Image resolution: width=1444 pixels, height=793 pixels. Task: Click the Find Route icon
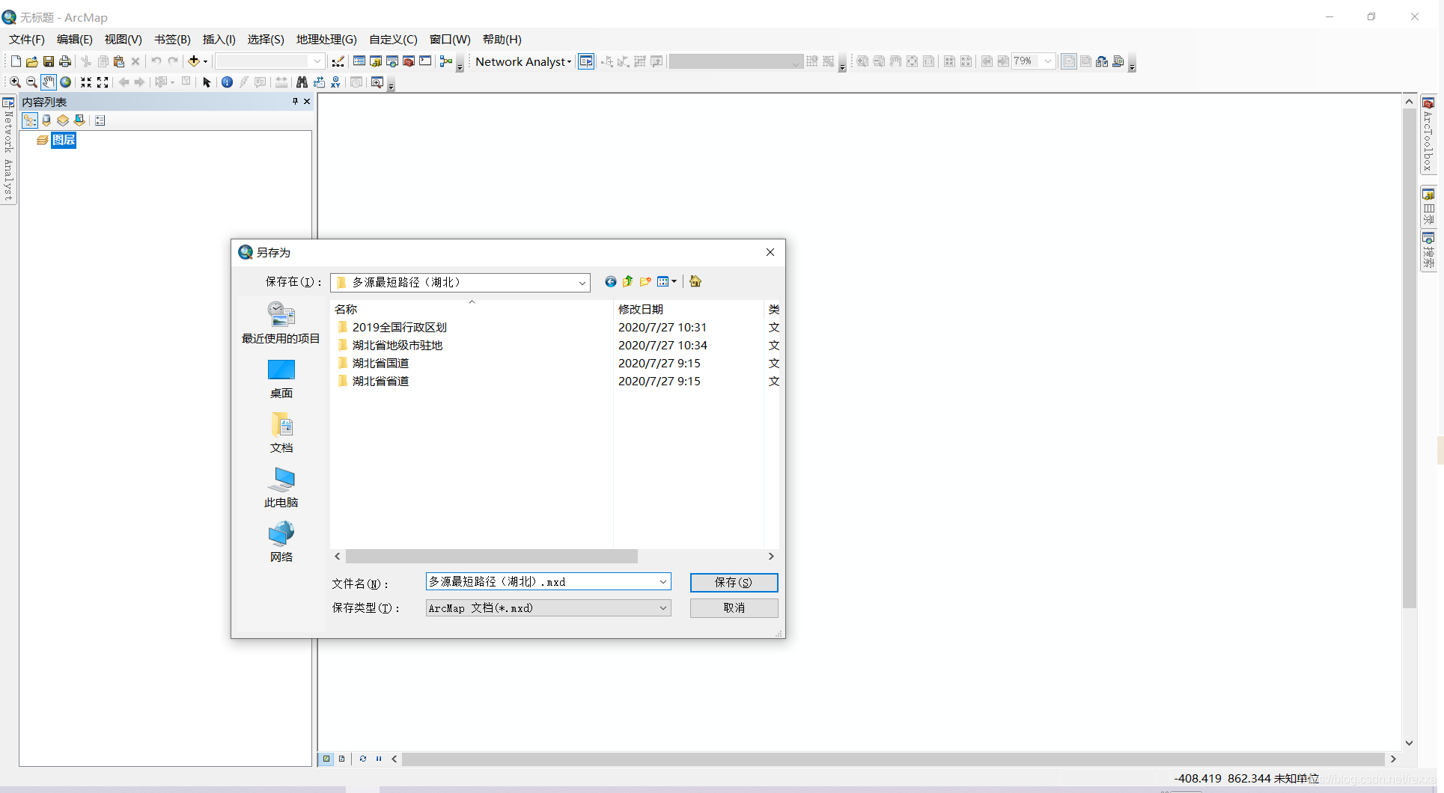click(319, 82)
